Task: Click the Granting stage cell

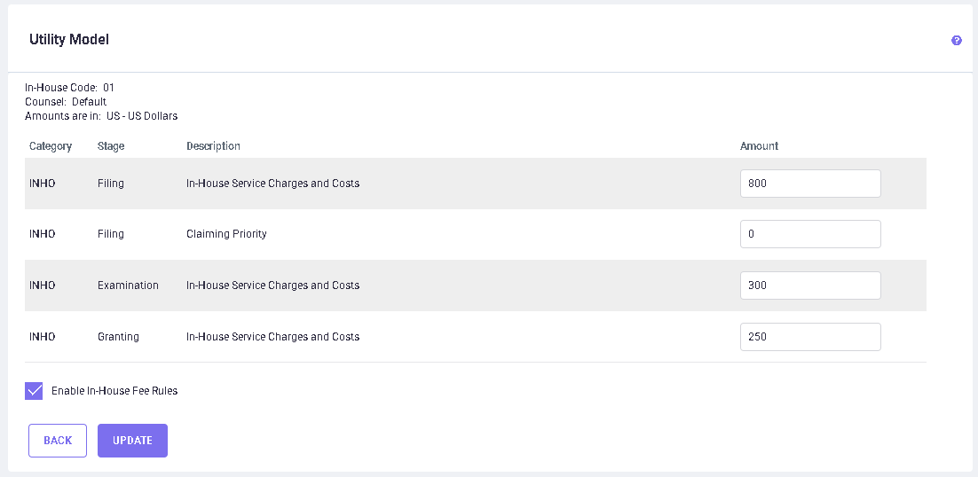Action: (118, 337)
